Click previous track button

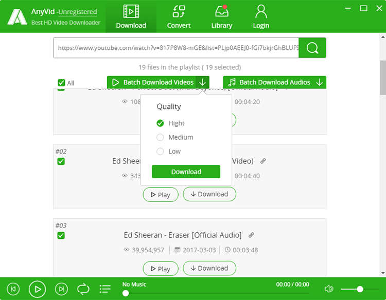click(x=13, y=289)
